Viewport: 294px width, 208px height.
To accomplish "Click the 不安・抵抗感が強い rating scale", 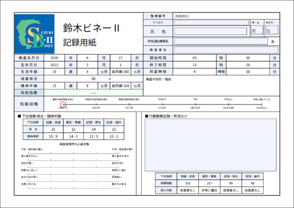I will 73,153.
